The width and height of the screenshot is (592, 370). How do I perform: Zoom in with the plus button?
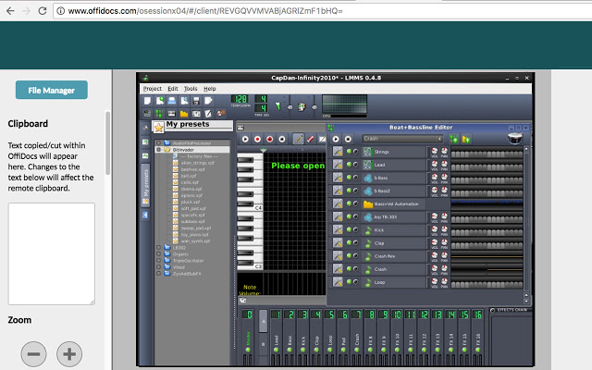coord(69,354)
